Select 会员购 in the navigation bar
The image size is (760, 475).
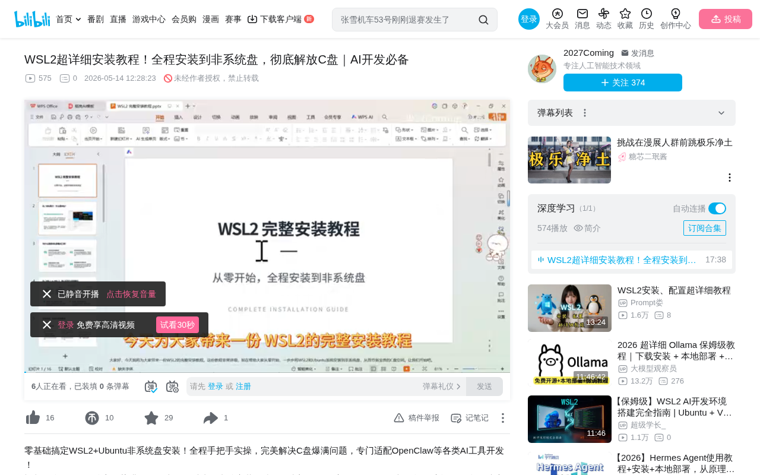coord(184,19)
